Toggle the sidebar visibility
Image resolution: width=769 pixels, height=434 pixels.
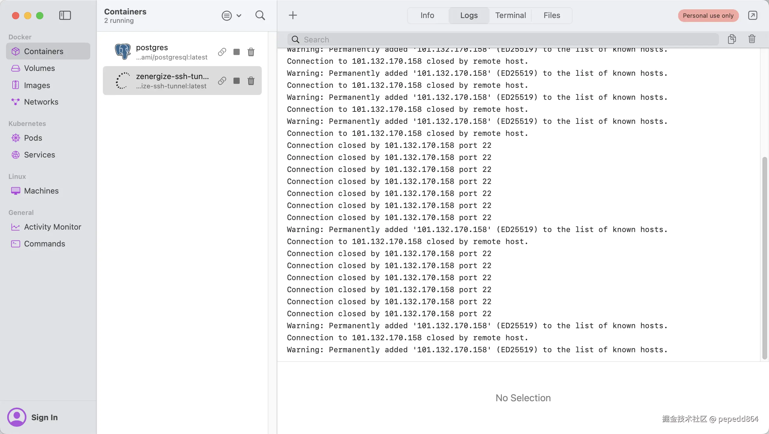tap(65, 15)
